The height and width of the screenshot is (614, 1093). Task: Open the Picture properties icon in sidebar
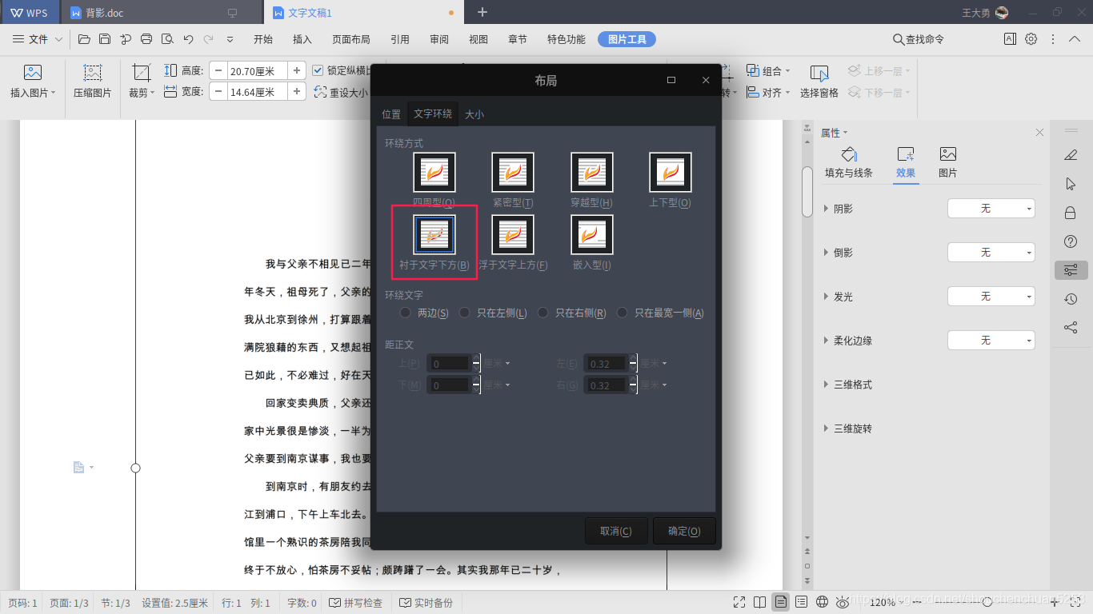(948, 154)
